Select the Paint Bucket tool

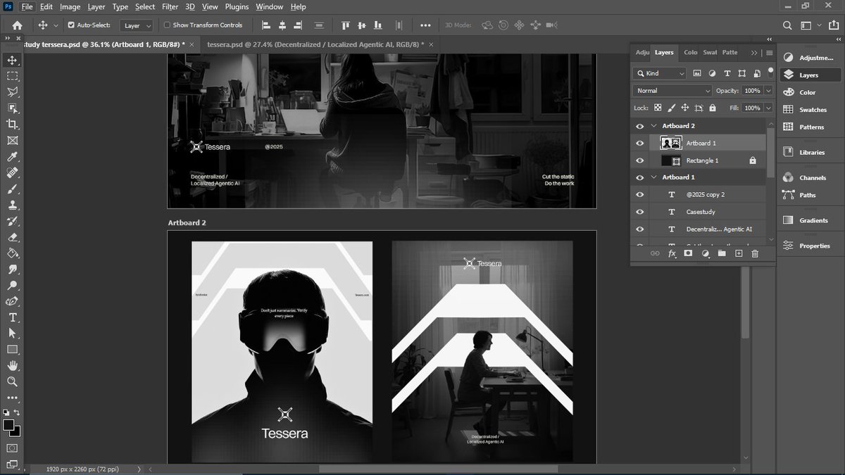[x=12, y=253]
